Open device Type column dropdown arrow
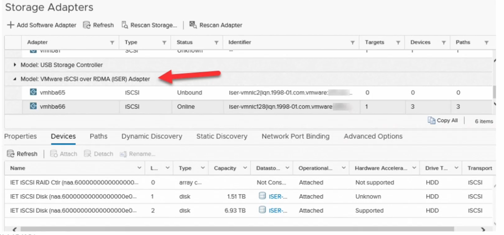The image size is (504, 235). [203, 168]
